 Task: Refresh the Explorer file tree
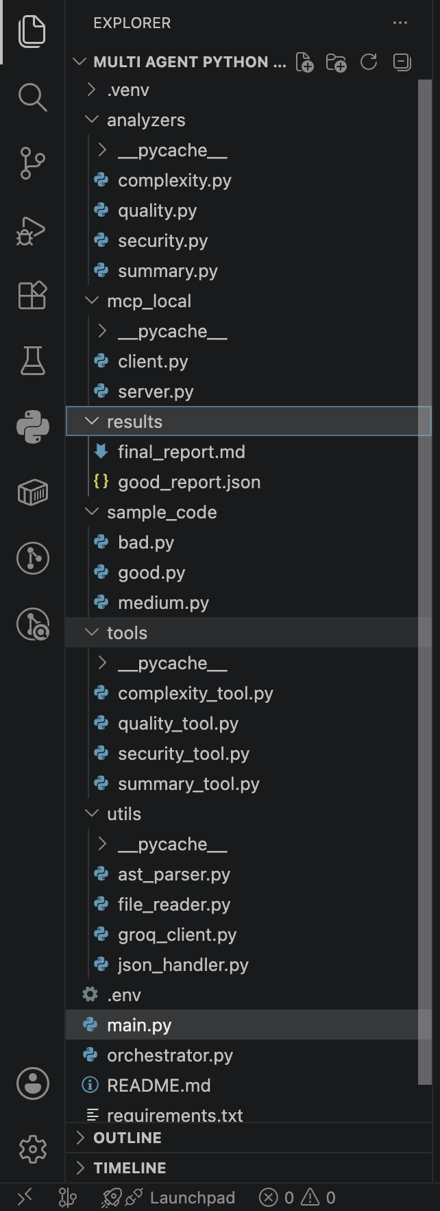point(369,62)
